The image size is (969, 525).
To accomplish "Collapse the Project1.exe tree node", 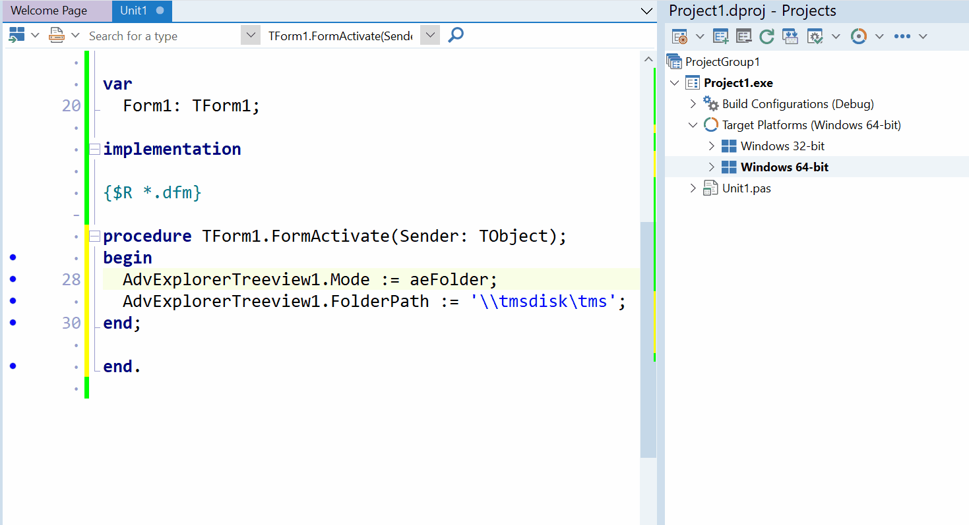I will pos(674,83).
